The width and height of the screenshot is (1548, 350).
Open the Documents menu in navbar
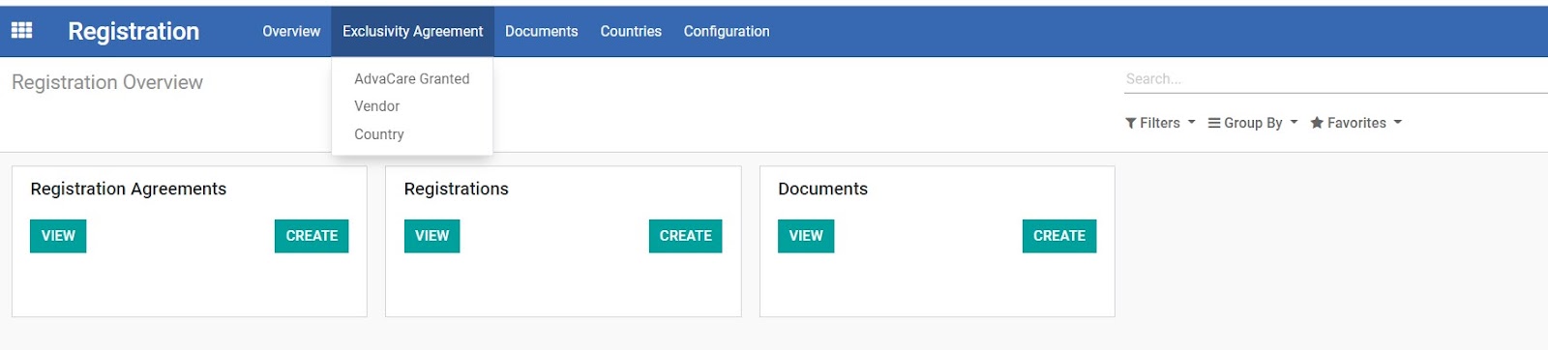pyautogui.click(x=541, y=31)
